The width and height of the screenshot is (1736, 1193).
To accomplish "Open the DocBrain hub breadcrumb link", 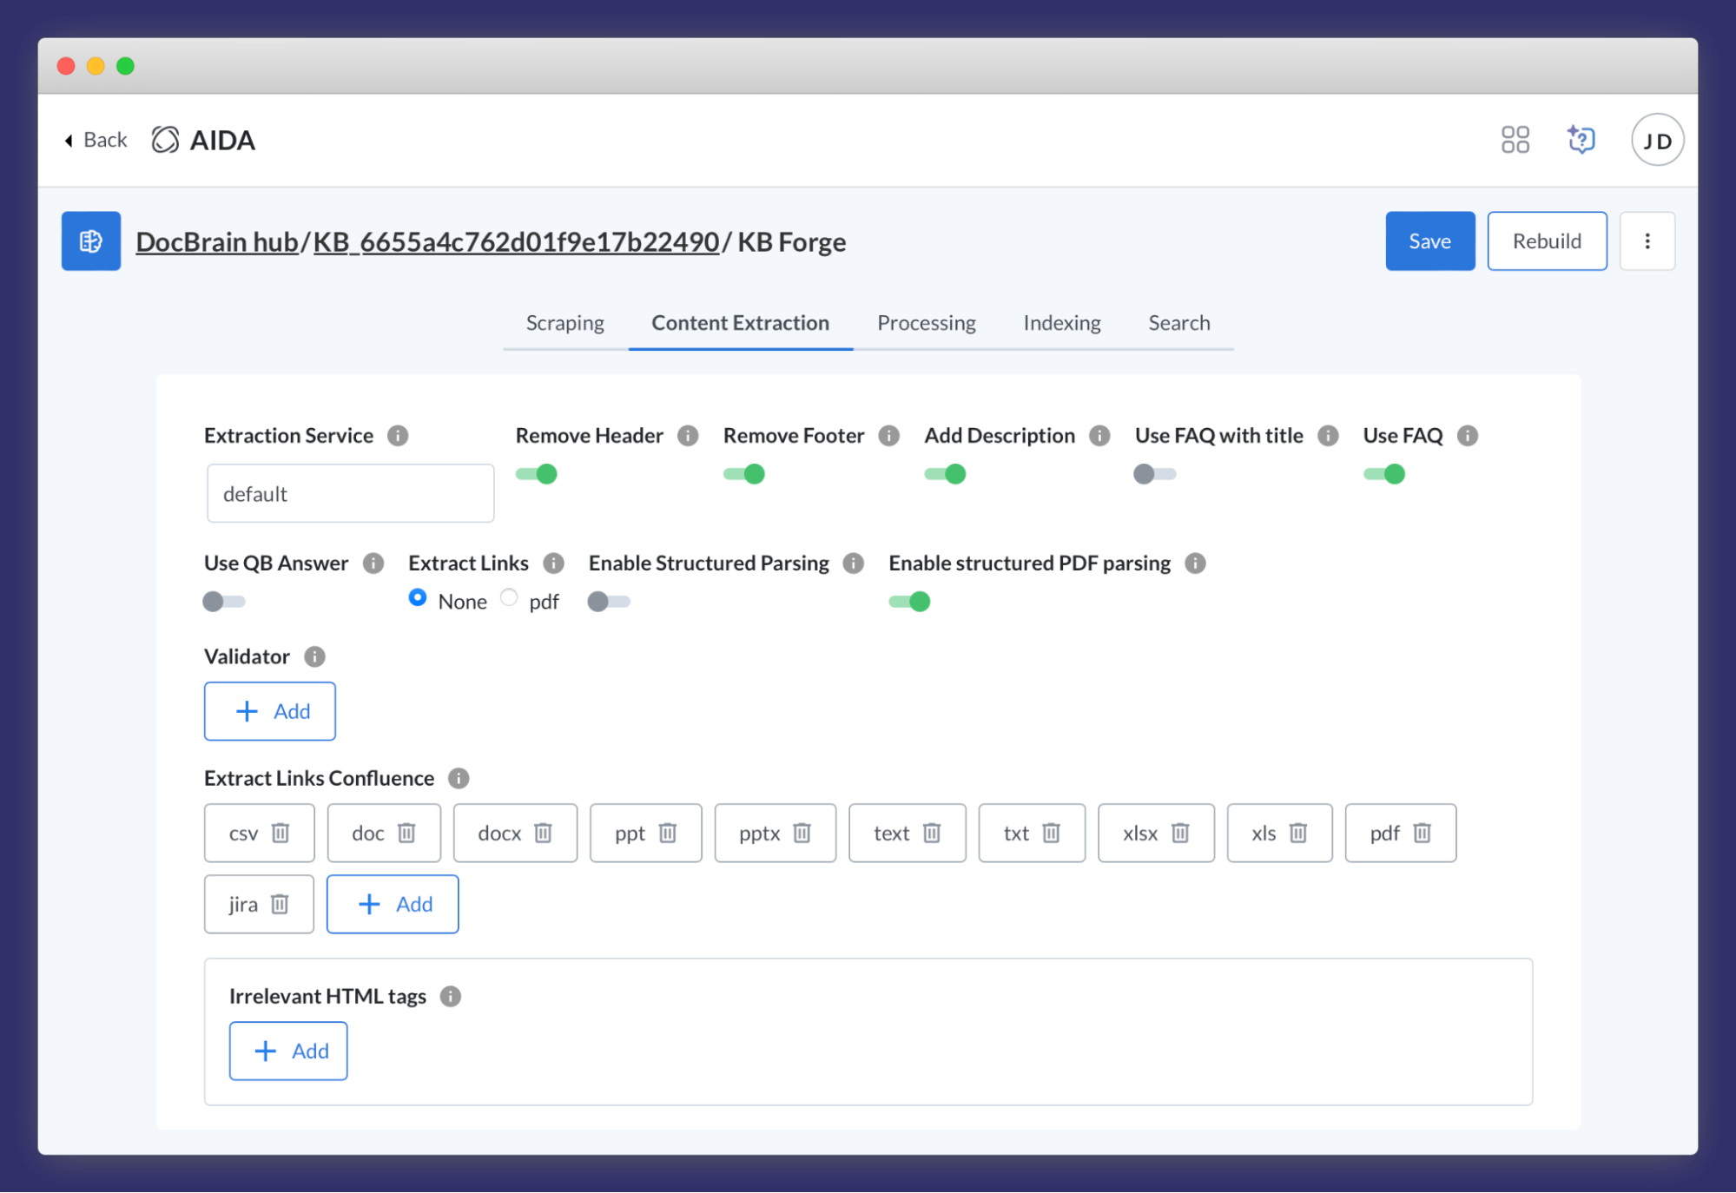I will pyautogui.click(x=216, y=241).
